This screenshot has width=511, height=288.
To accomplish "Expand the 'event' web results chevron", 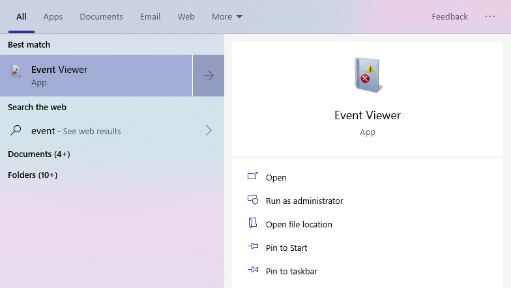I will (209, 131).
